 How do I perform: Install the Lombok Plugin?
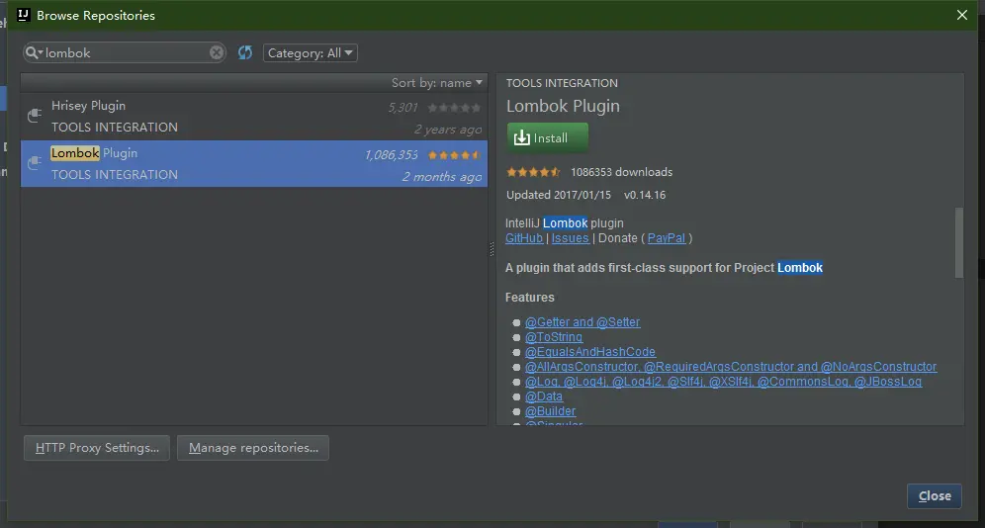pos(547,137)
